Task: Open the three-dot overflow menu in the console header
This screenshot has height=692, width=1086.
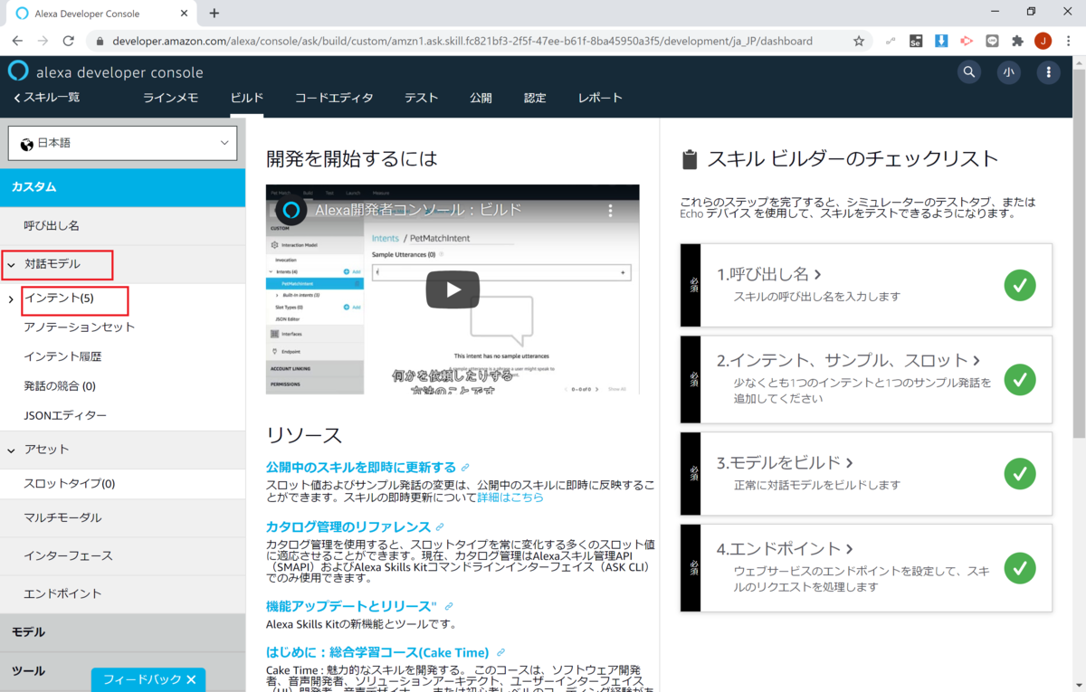Action: tap(1048, 71)
